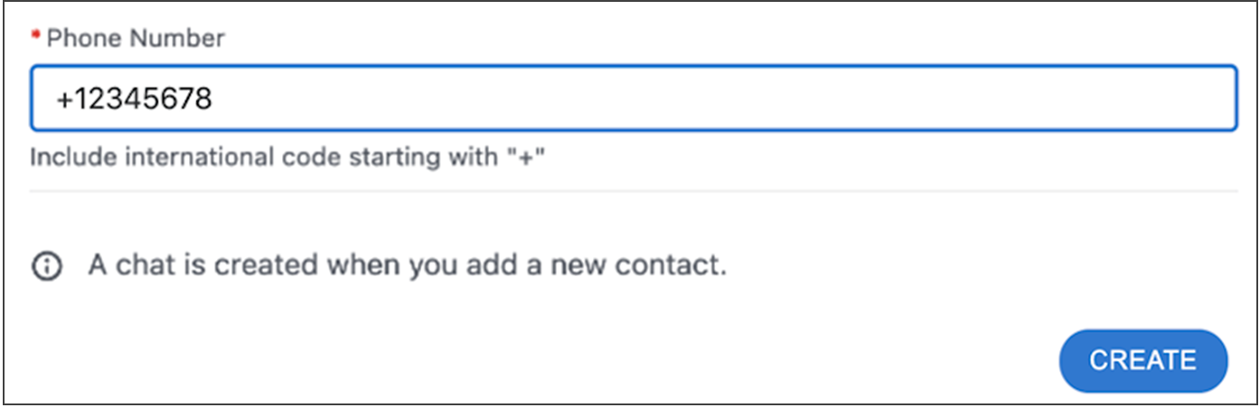This screenshot has width=1260, height=408.
Task: Click the divider line below the hint
Action: (x=633, y=190)
